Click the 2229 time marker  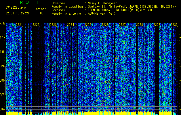coord(157,25)
